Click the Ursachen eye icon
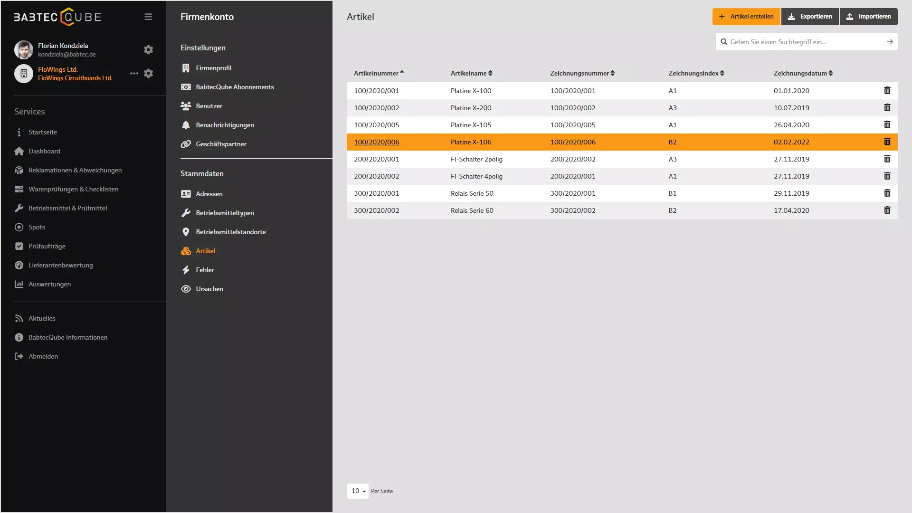This screenshot has width=912, height=513. 186,289
